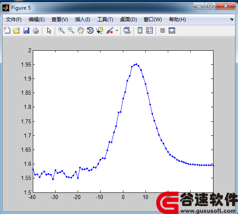Toggle the Brush data tool
Image resolution: width=238 pixels, height=214 pixels.
click(110, 30)
